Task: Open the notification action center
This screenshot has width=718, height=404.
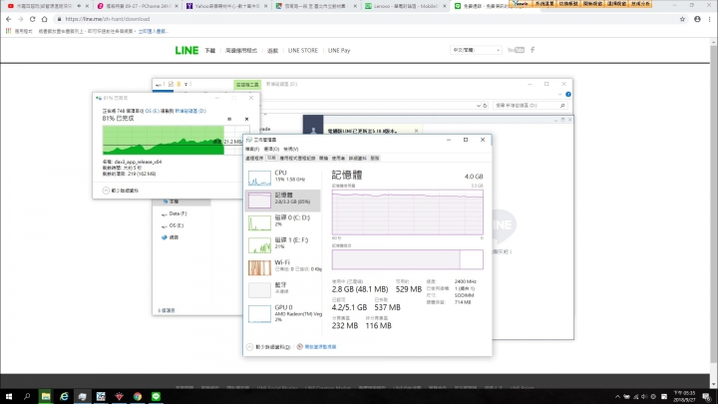Action: (707, 397)
